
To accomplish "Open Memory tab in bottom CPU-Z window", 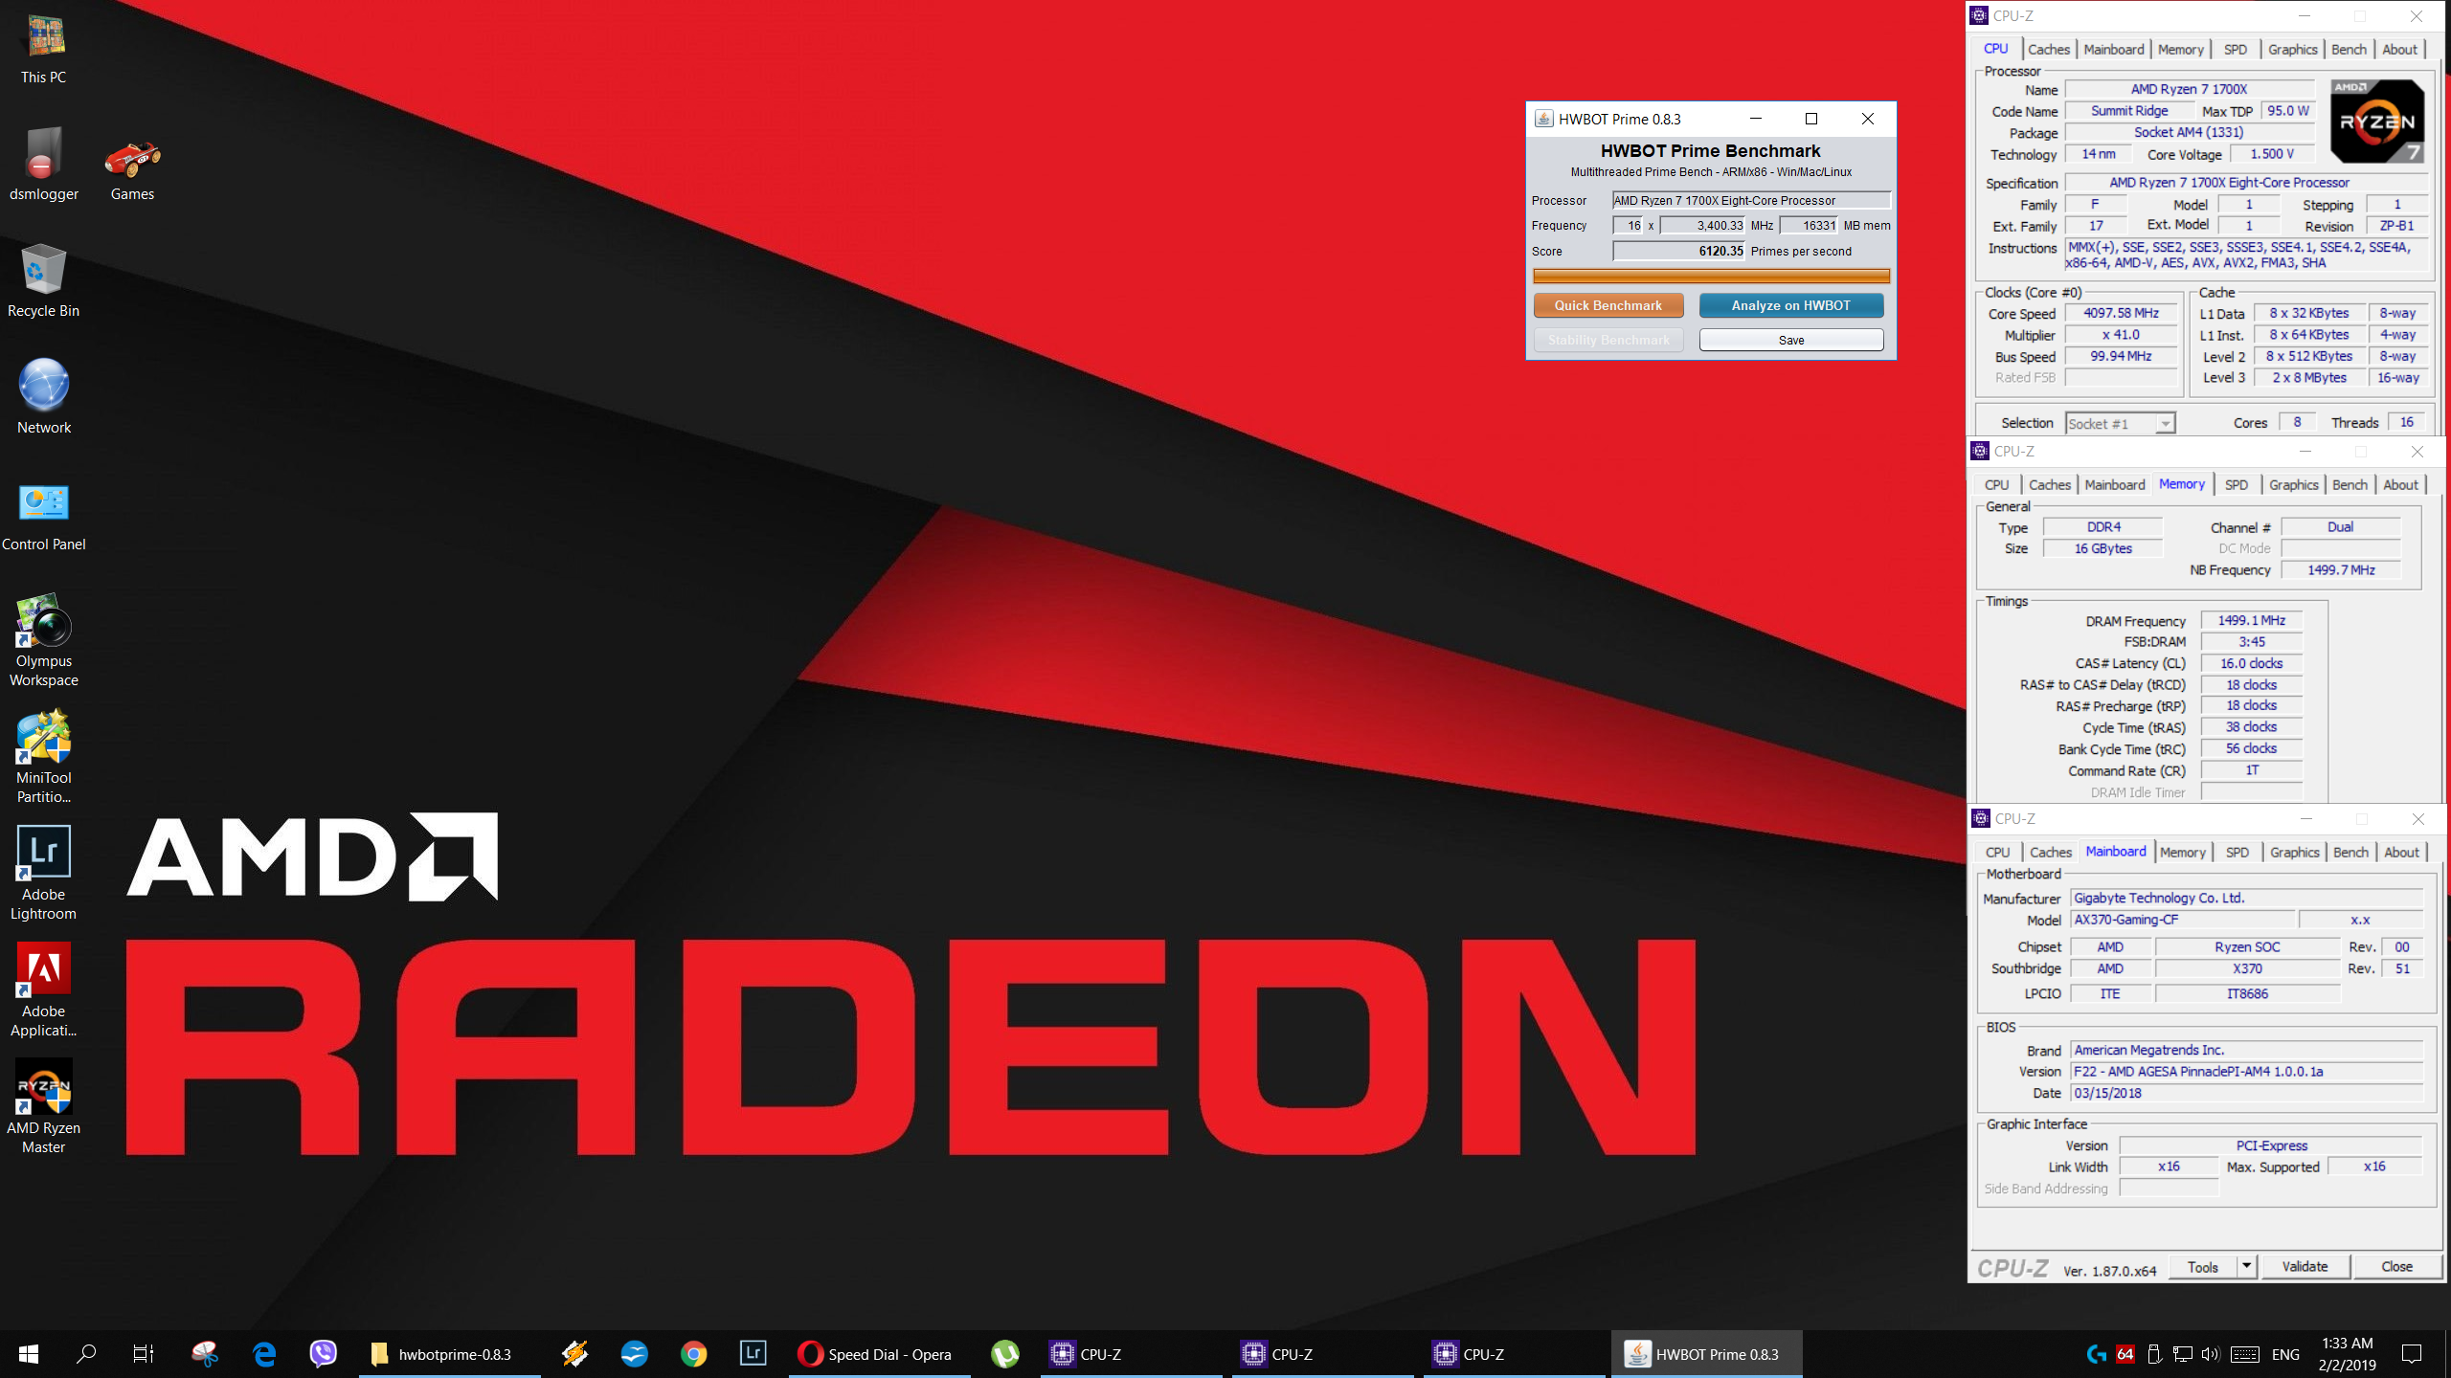I will click(2183, 852).
